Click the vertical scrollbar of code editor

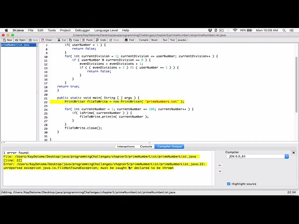point(296,84)
